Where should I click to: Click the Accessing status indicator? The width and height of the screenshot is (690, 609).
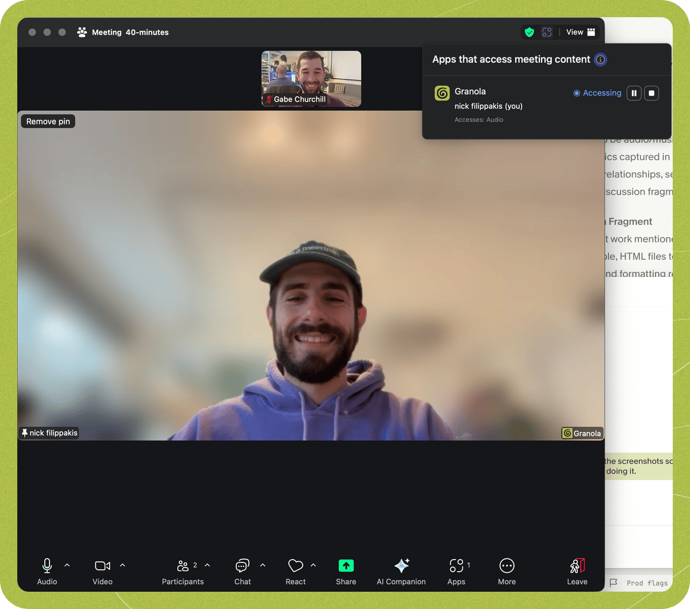[x=597, y=93]
